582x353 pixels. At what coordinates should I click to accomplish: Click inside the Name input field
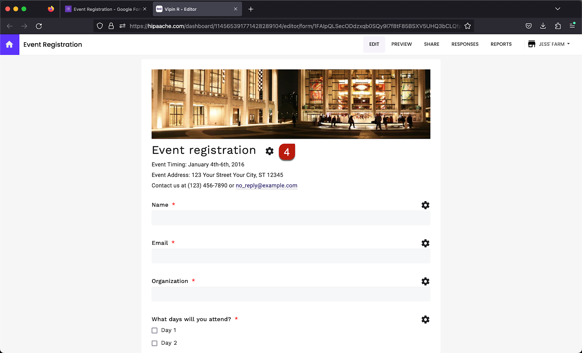pos(291,218)
